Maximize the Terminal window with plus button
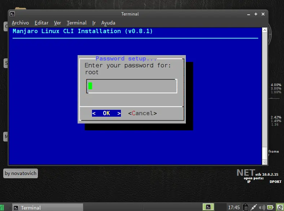This screenshot has height=211, width=284. pos(256,14)
